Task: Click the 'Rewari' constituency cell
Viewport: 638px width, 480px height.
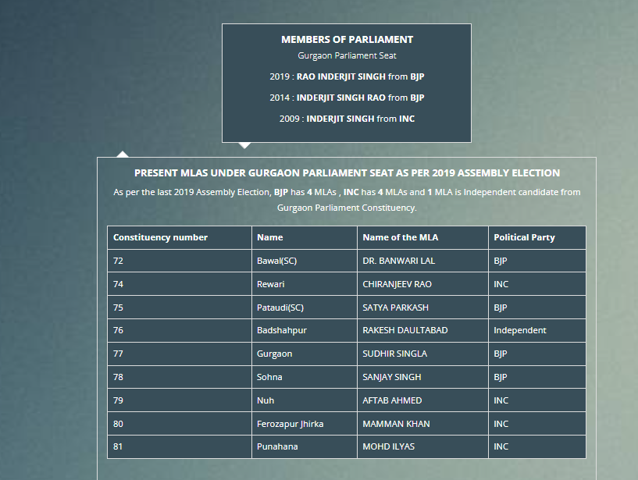Action: pyautogui.click(x=305, y=284)
